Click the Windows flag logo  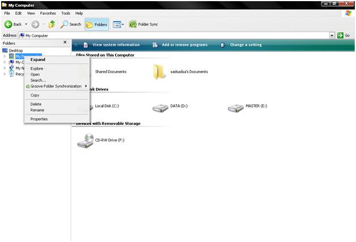coord(348,13)
